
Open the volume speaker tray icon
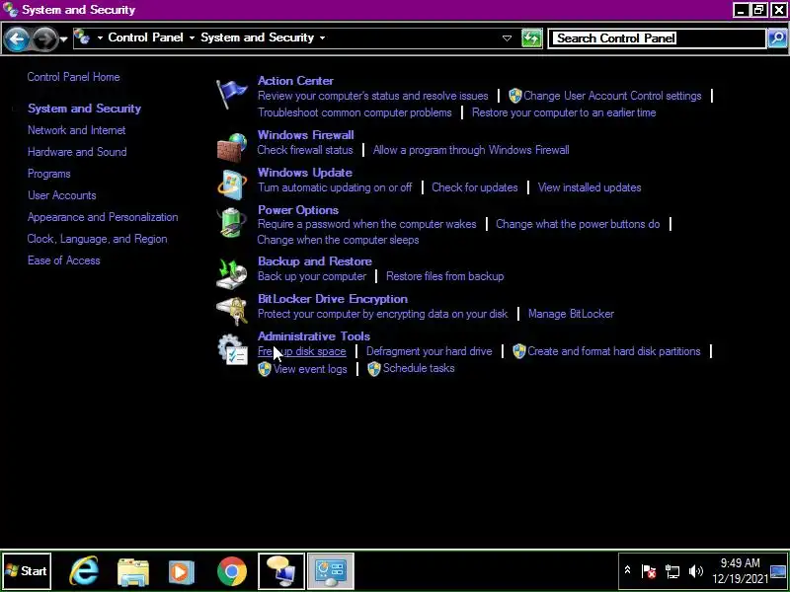click(696, 571)
